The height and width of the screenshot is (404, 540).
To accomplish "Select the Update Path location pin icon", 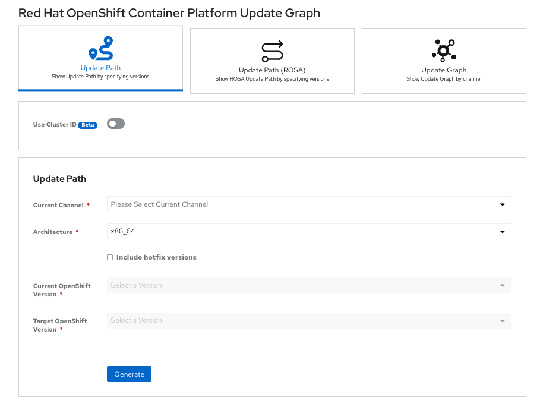I will (100, 48).
